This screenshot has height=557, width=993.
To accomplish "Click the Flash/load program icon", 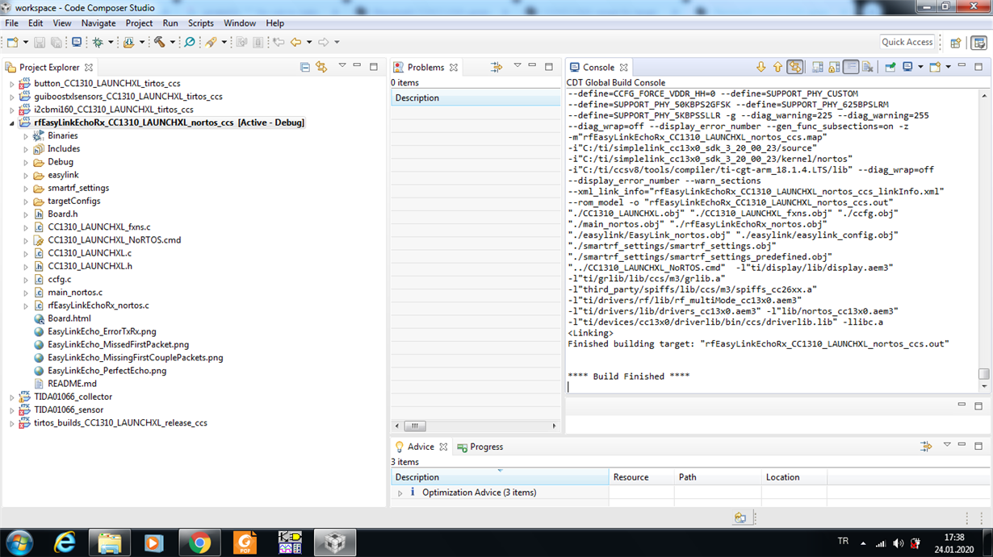I will pos(128,42).
